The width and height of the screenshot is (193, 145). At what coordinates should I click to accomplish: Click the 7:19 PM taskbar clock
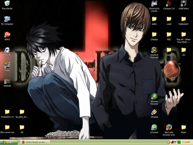click(x=186, y=142)
